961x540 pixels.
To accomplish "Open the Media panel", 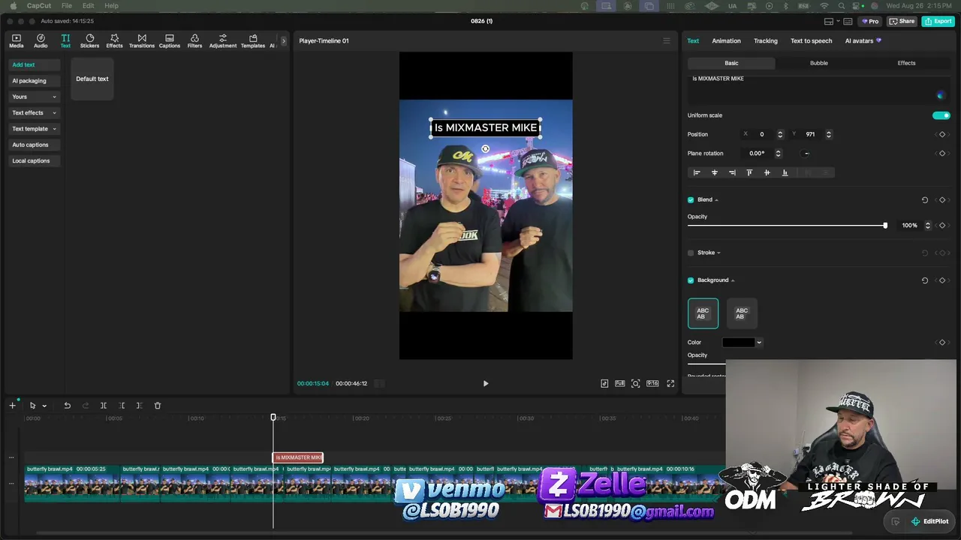I will pos(16,40).
